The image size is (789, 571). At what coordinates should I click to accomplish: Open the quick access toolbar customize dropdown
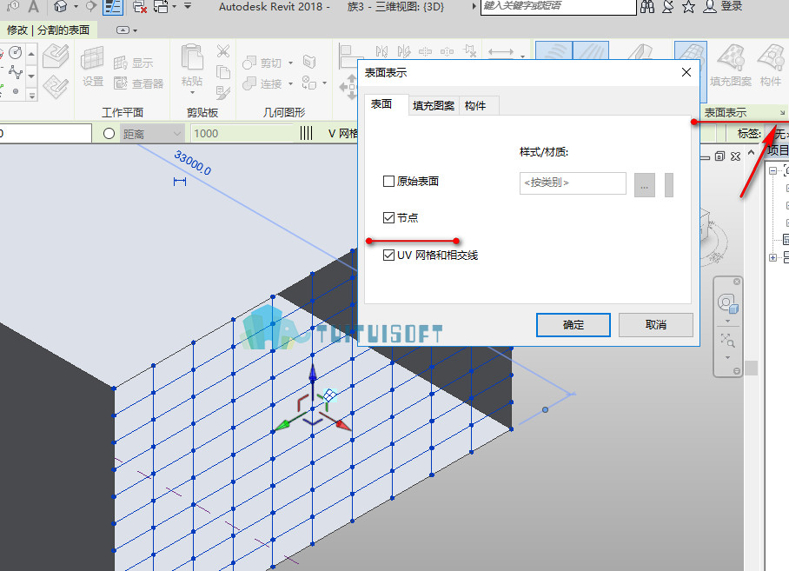pos(187,6)
